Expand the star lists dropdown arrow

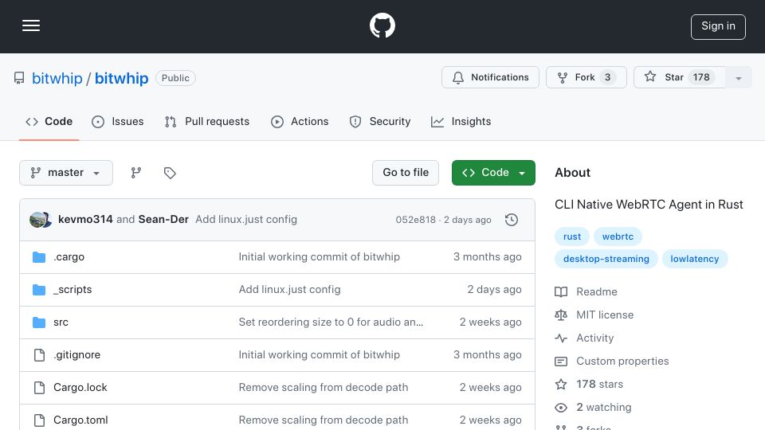click(739, 78)
